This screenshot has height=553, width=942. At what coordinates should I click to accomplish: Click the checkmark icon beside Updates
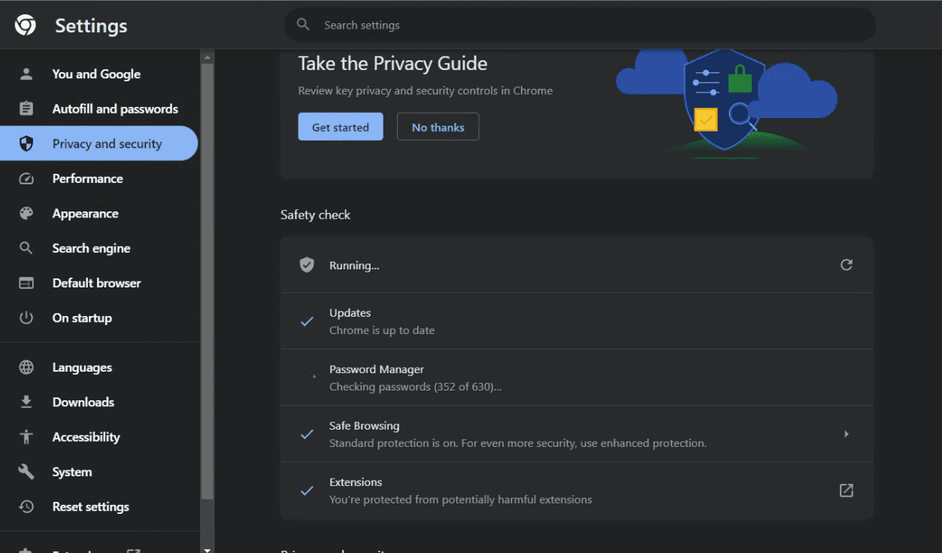307,321
